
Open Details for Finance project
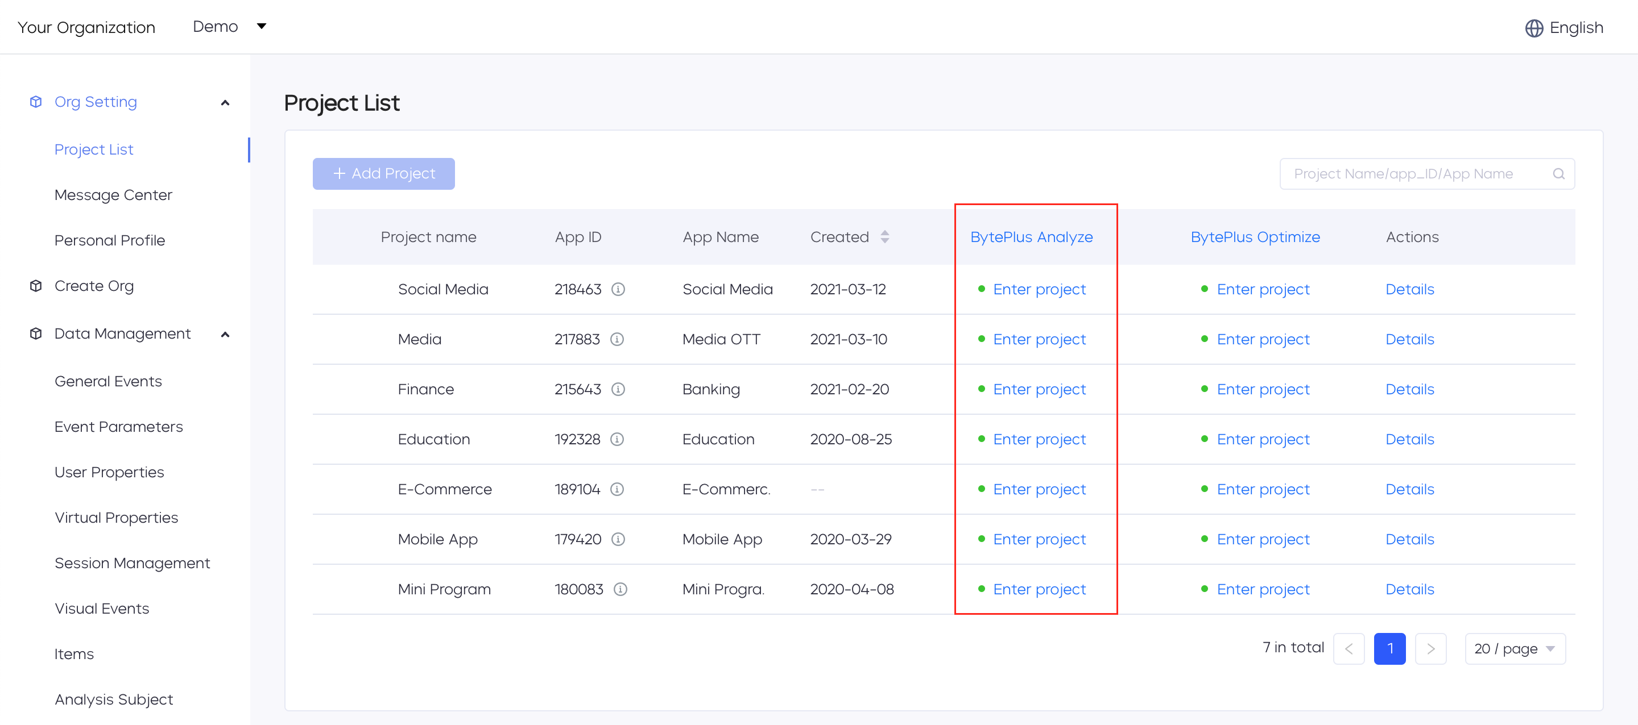point(1410,389)
